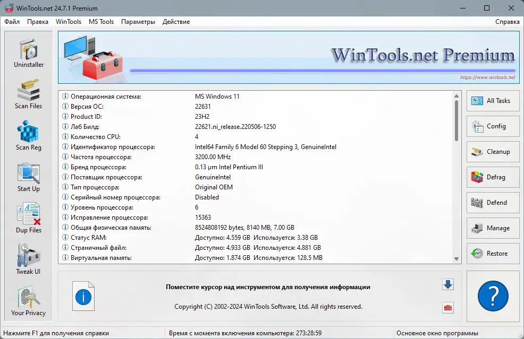Open the Файл menu
Viewport: 524px width, 339px height.
click(12, 22)
